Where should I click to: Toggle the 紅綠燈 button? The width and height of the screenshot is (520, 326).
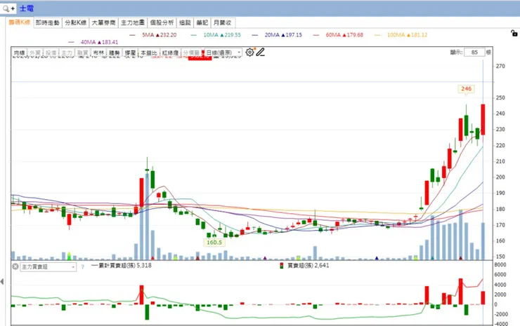pyautogui.click(x=170, y=53)
